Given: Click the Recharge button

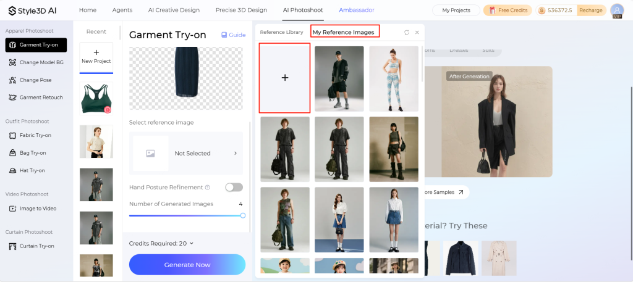Looking at the screenshot, I should click(x=590, y=10).
